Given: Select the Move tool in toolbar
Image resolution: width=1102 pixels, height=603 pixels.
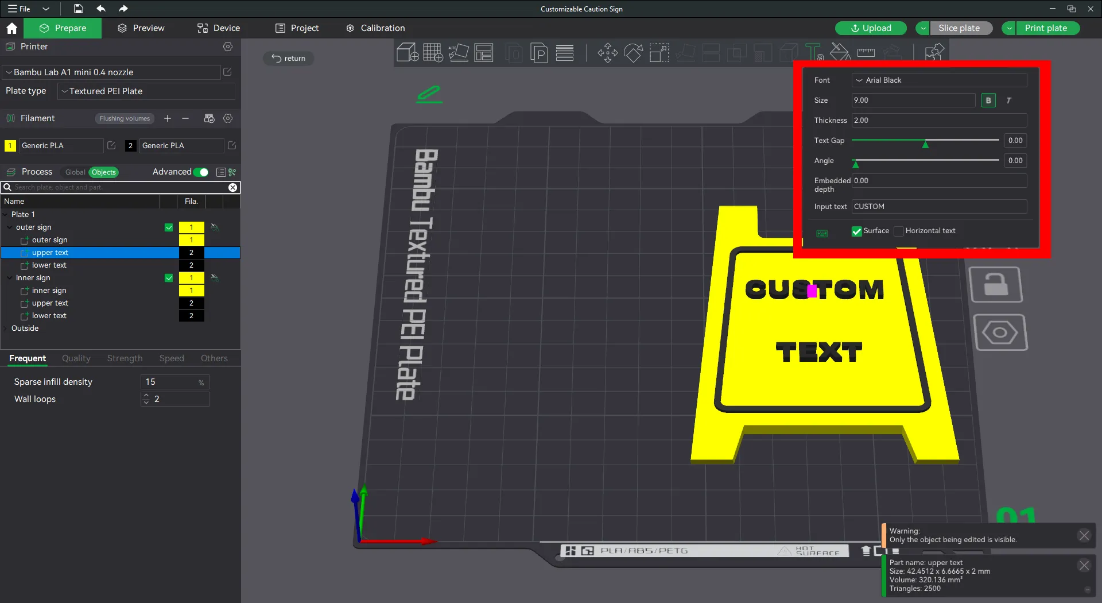Looking at the screenshot, I should (x=608, y=53).
